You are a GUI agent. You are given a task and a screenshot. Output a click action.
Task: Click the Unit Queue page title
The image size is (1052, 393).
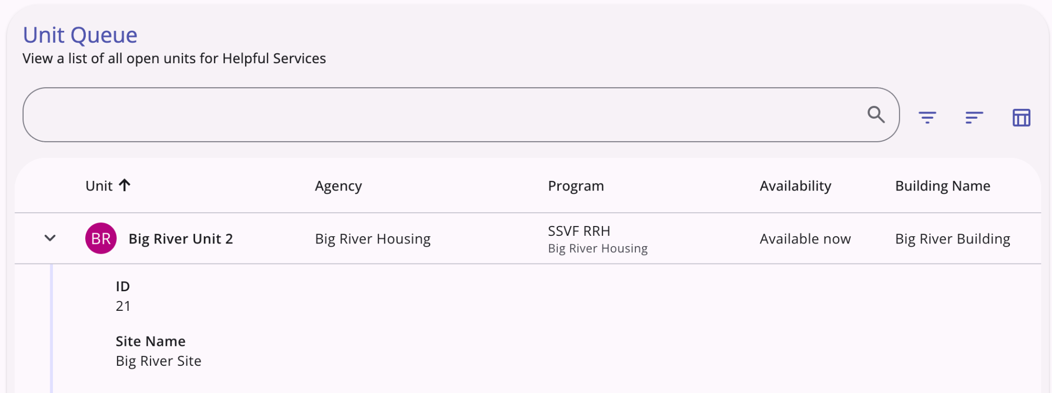click(x=80, y=35)
